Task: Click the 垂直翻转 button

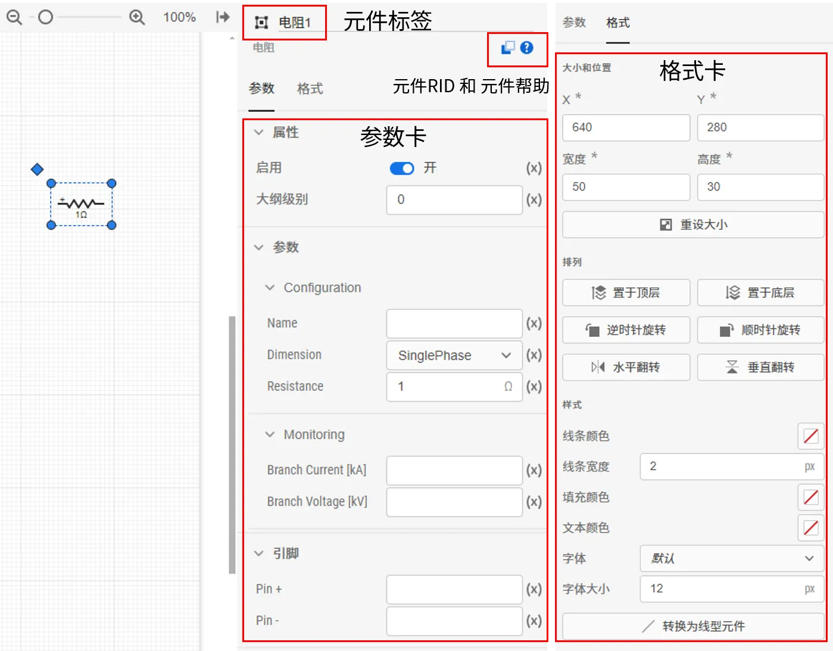Action: tap(761, 368)
